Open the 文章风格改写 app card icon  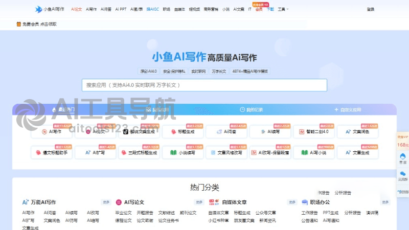click(x=213, y=152)
